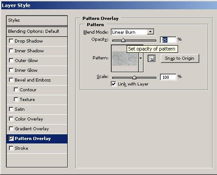Tick the Inner Glow checkbox

(11, 70)
